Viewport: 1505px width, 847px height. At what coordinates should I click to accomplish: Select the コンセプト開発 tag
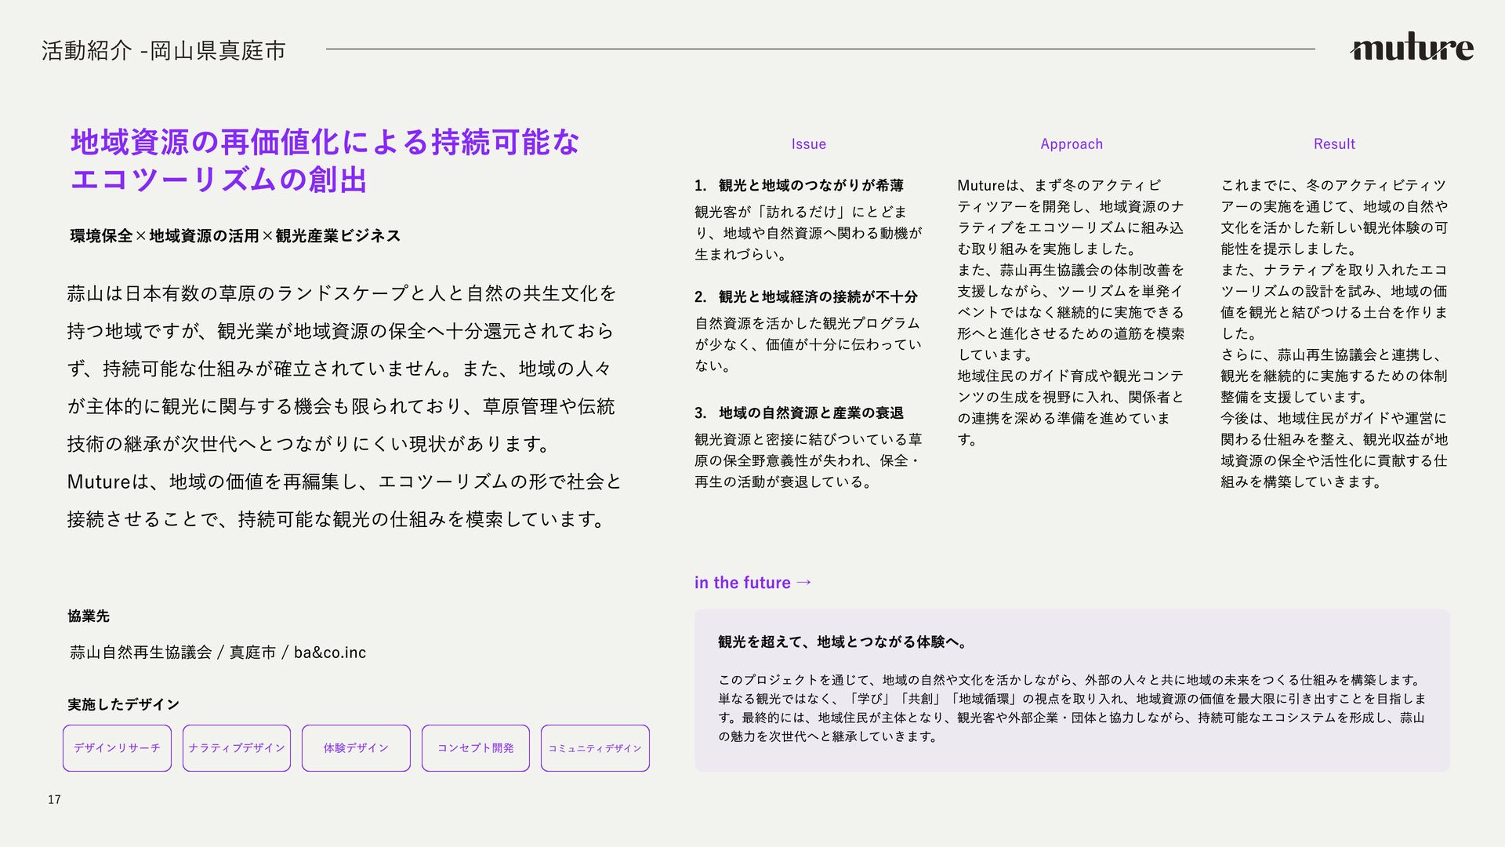point(475,748)
